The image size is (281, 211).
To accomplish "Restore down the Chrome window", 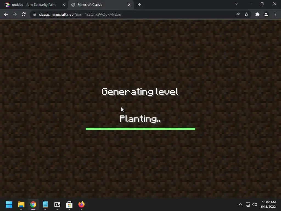I will click(262, 4).
